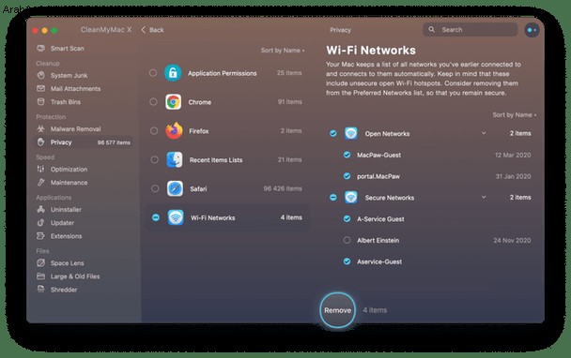The height and width of the screenshot is (358, 571).
Task: Check the Firefox selection circle
Action: click(x=154, y=131)
